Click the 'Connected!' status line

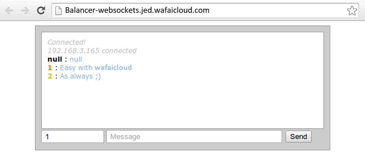(67, 42)
